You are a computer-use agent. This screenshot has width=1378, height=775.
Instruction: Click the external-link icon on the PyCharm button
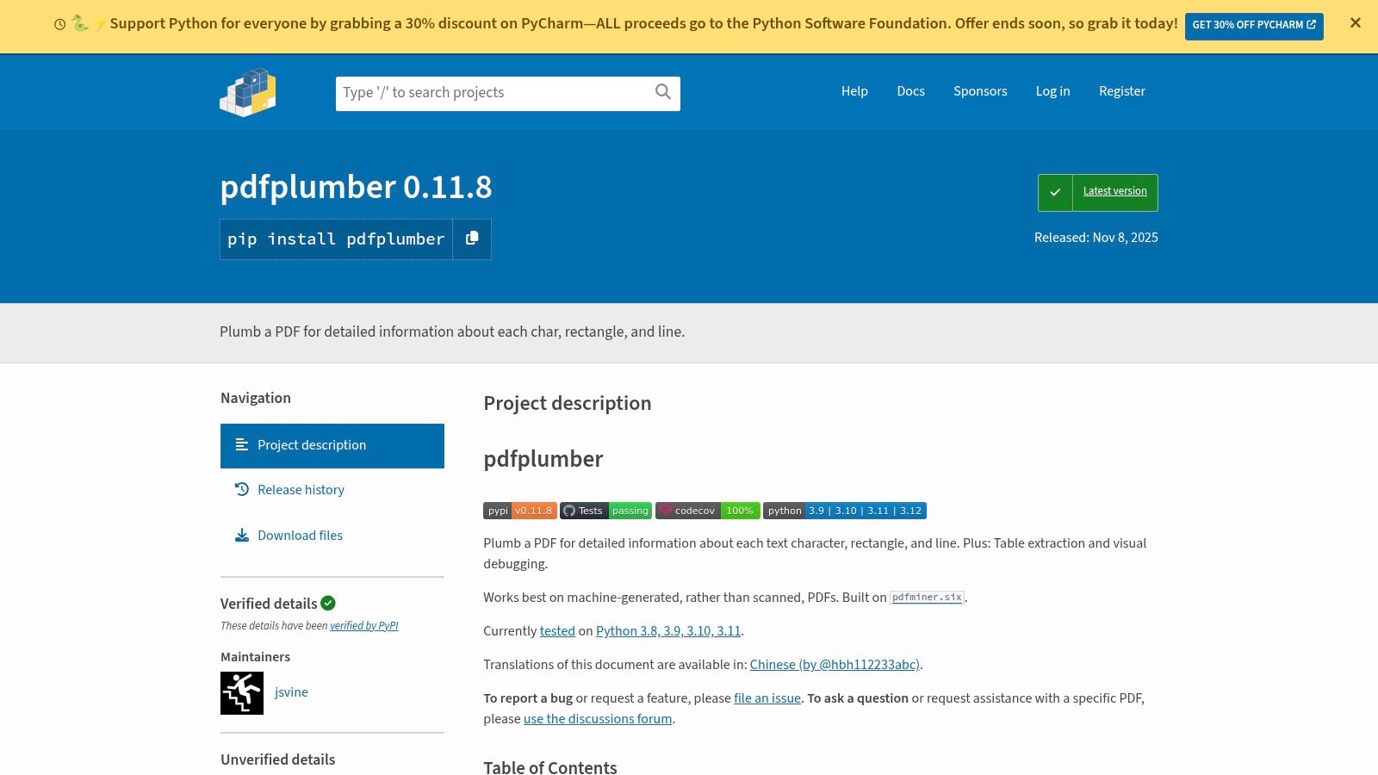click(x=1310, y=24)
